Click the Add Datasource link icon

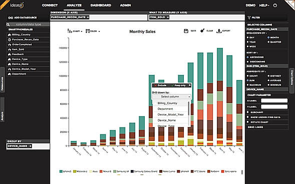tap(11, 17)
